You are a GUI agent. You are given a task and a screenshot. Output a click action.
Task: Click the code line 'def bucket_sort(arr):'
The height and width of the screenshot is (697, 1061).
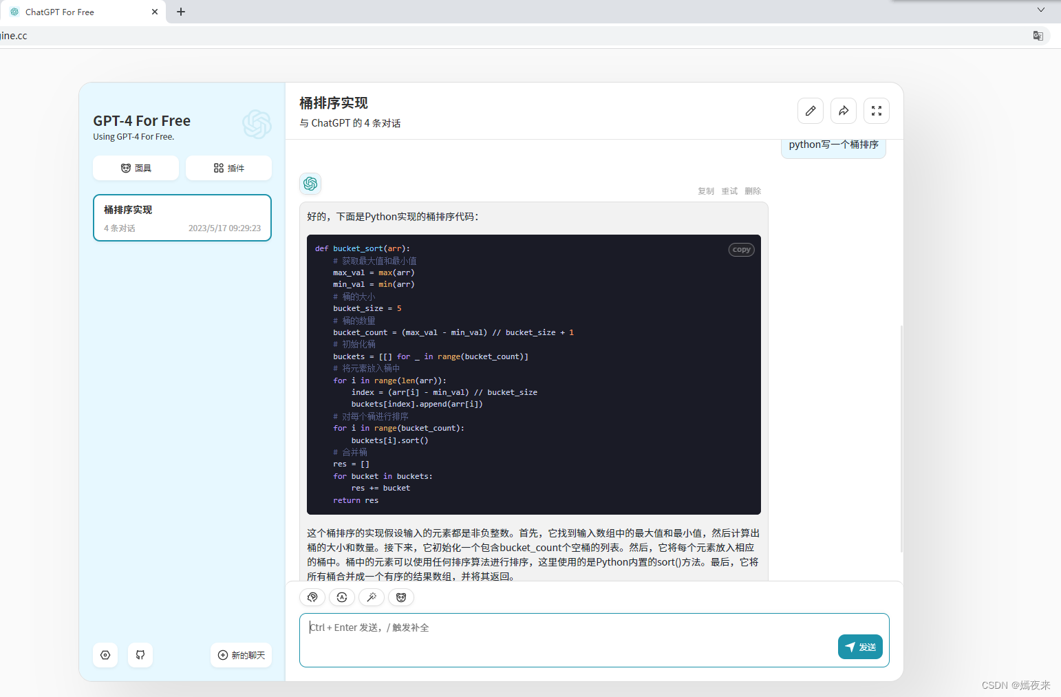click(x=363, y=248)
